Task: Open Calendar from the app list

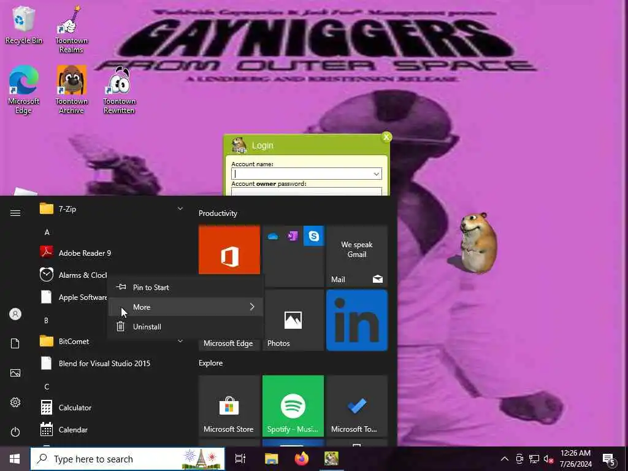Action: click(x=112, y=430)
